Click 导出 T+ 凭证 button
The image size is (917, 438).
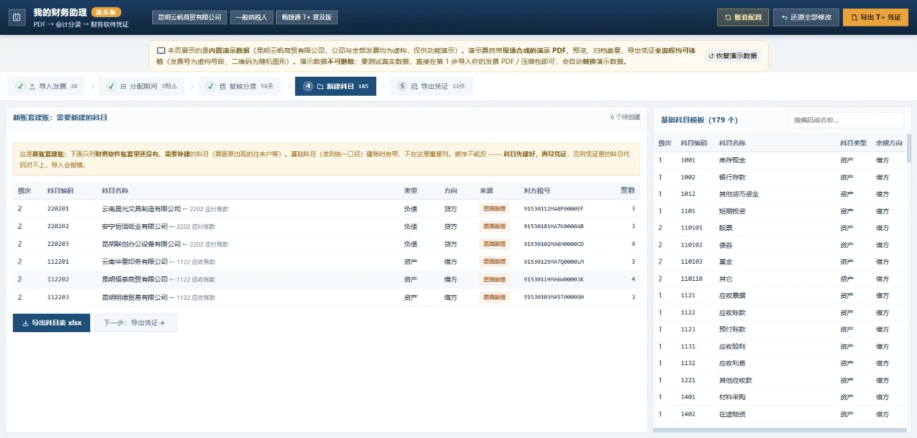875,17
